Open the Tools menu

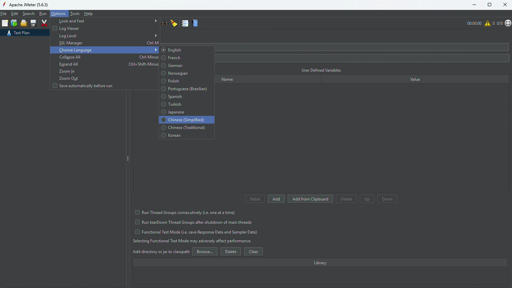[x=75, y=13]
